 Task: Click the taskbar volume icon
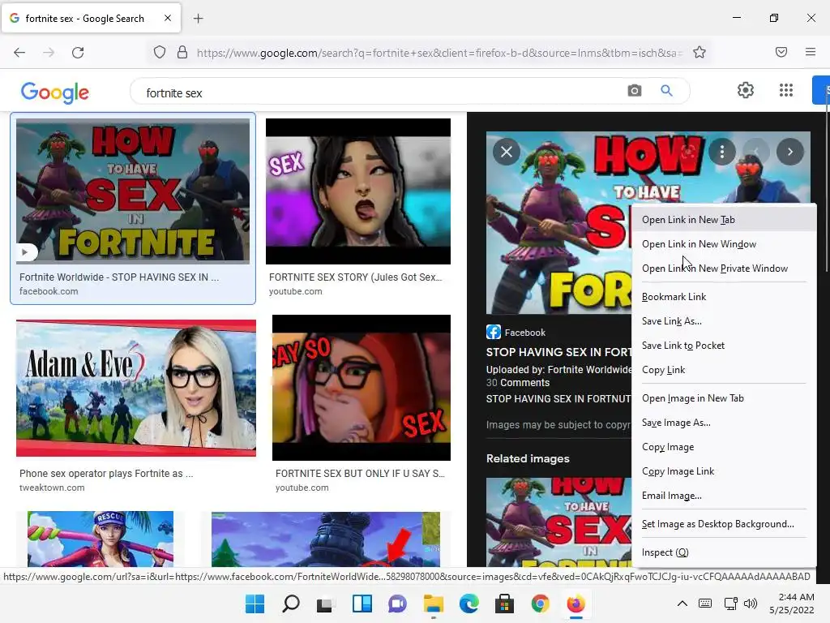tap(750, 604)
